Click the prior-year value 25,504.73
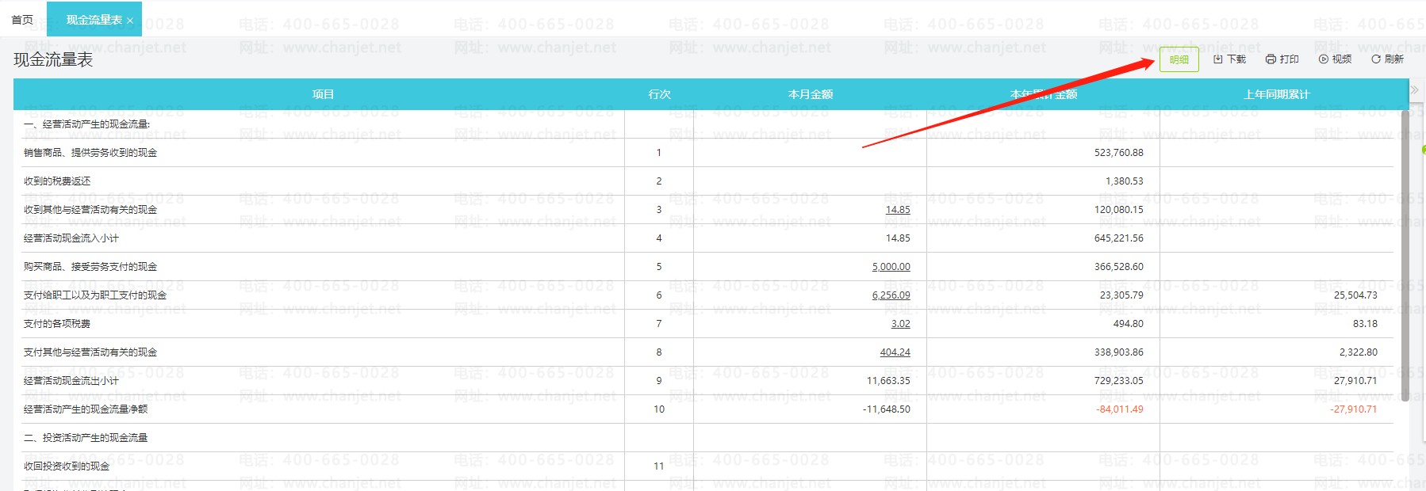 (x=1355, y=295)
